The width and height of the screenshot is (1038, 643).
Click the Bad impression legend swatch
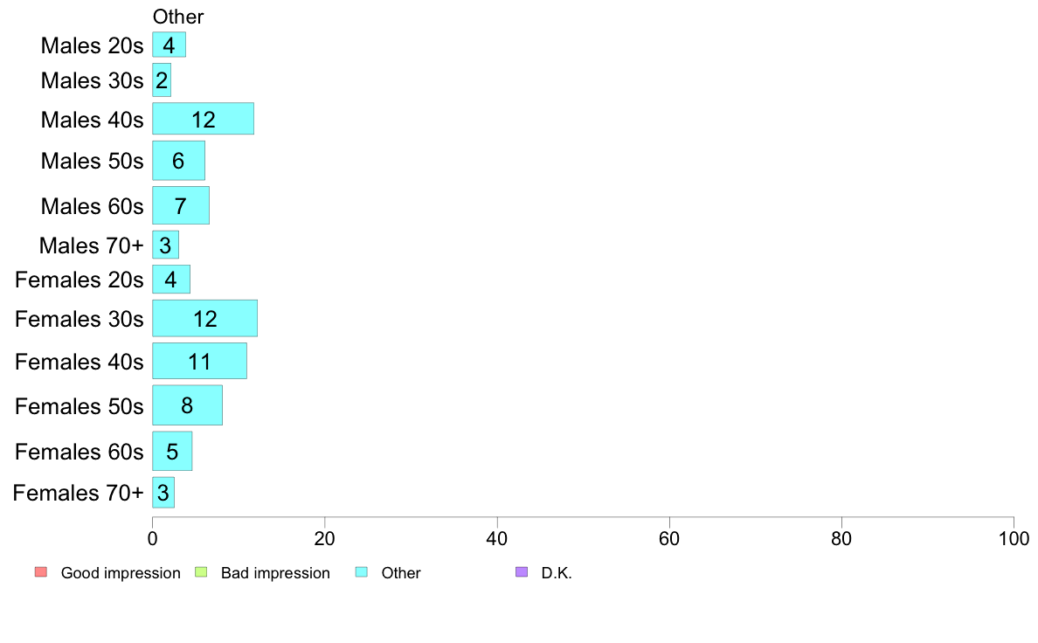[x=200, y=572]
